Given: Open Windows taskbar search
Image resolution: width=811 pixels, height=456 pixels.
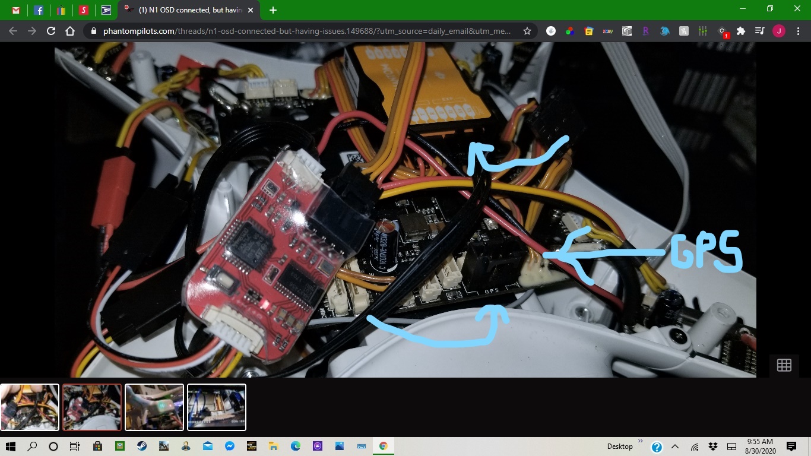Looking at the screenshot, I should (x=32, y=446).
